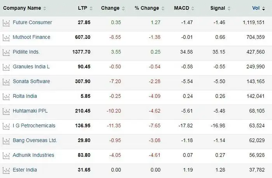Open the Muthoot Finance company link
The width and height of the screenshot is (272, 178).
31,37
